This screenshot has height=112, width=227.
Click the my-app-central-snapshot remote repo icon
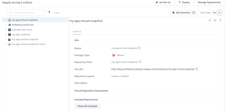point(9,39)
